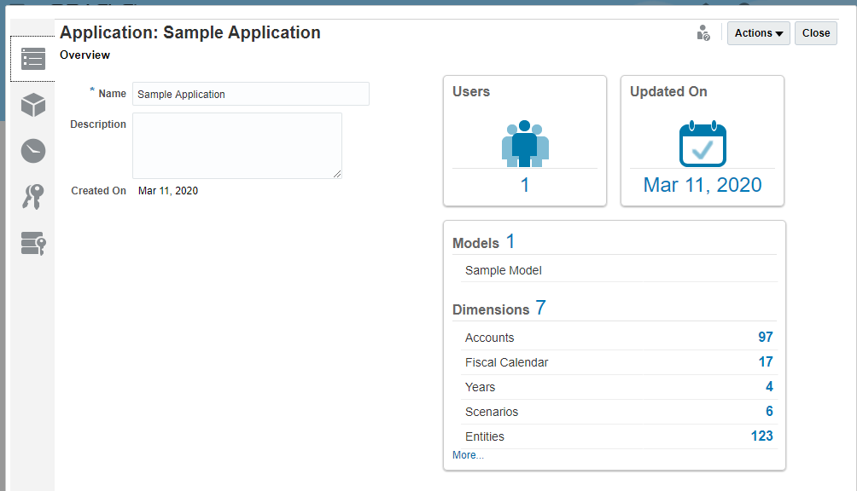This screenshot has height=491, width=857.
Task: Open the Dimensions cube tab icon
Action: click(32, 105)
